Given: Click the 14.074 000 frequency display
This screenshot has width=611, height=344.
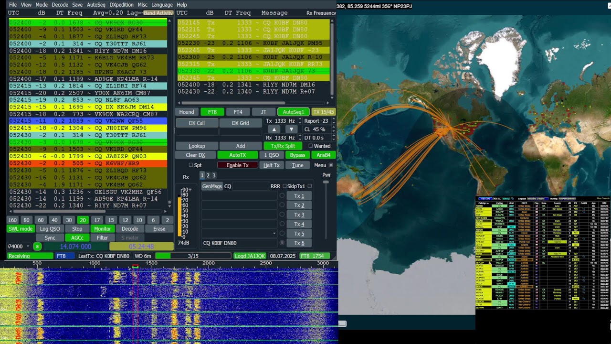Looking at the screenshot, I should [x=74, y=247].
